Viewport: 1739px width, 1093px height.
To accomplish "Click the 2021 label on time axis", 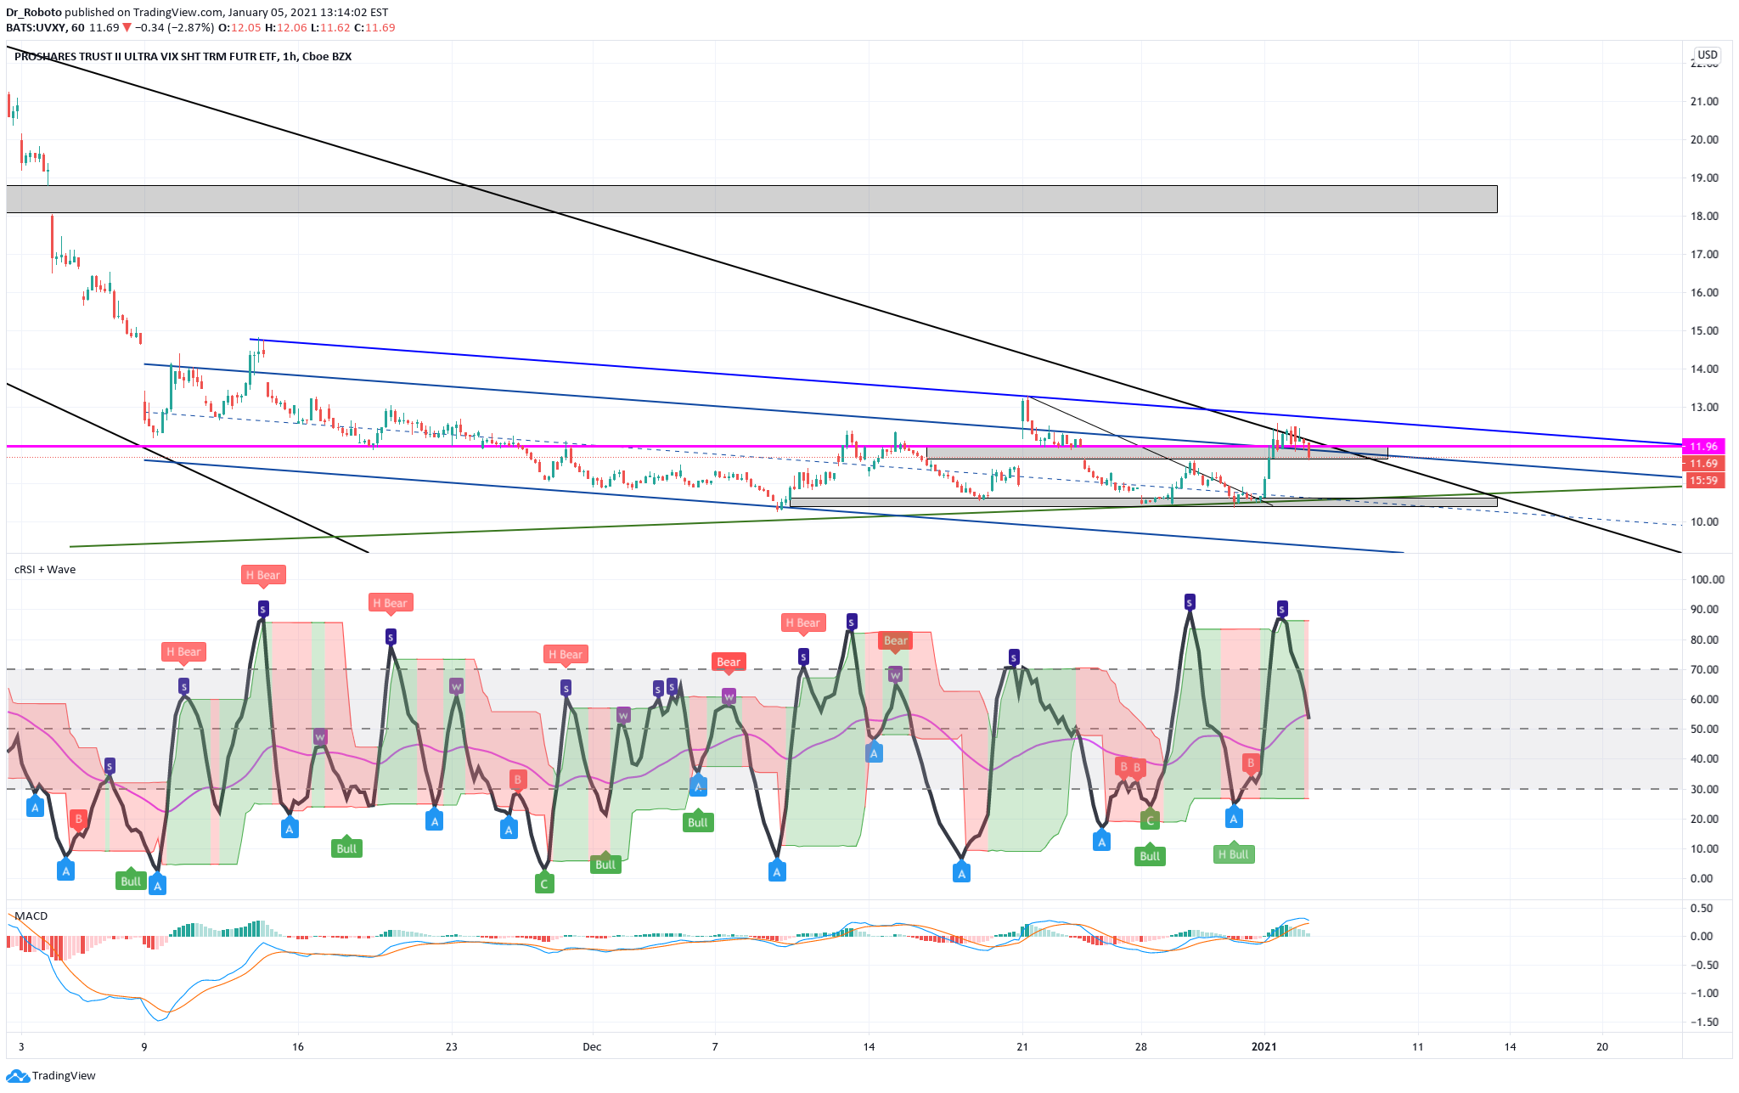I will 1264,1046.
